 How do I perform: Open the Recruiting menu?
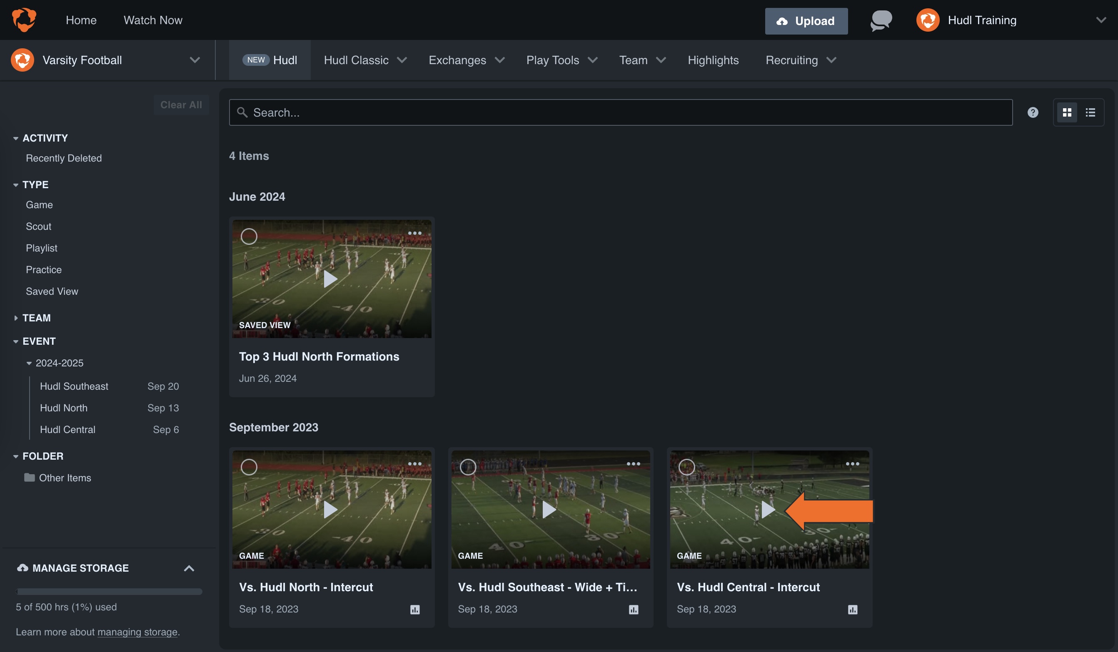801,60
